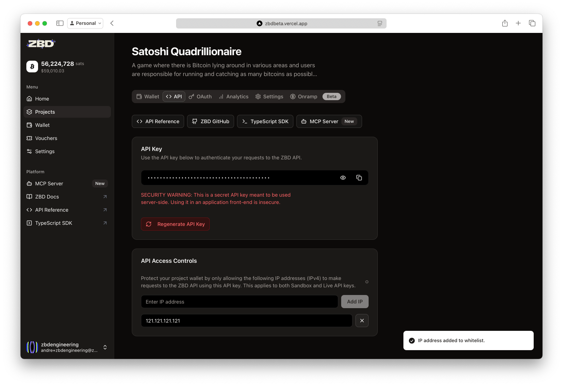This screenshot has width=563, height=386.
Task: Click external arrow icon beside sidebar API Reference
Action: 105,210
